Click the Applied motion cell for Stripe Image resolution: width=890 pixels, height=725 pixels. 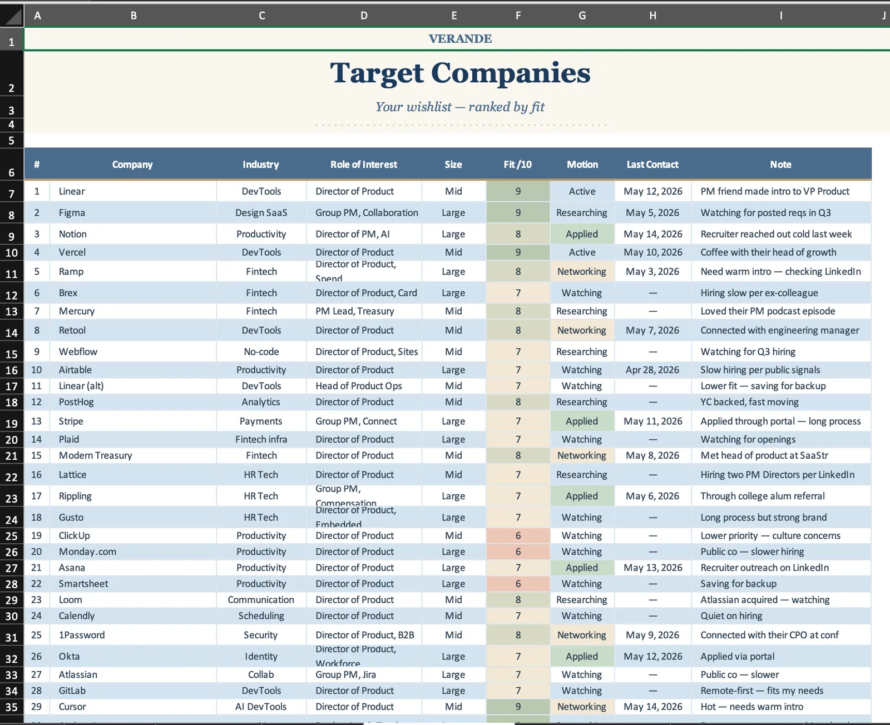click(582, 421)
